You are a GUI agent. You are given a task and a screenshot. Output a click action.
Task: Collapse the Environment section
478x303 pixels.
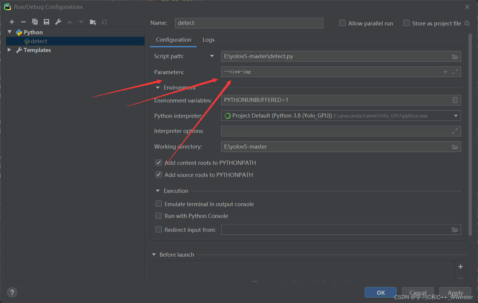pyautogui.click(x=158, y=88)
